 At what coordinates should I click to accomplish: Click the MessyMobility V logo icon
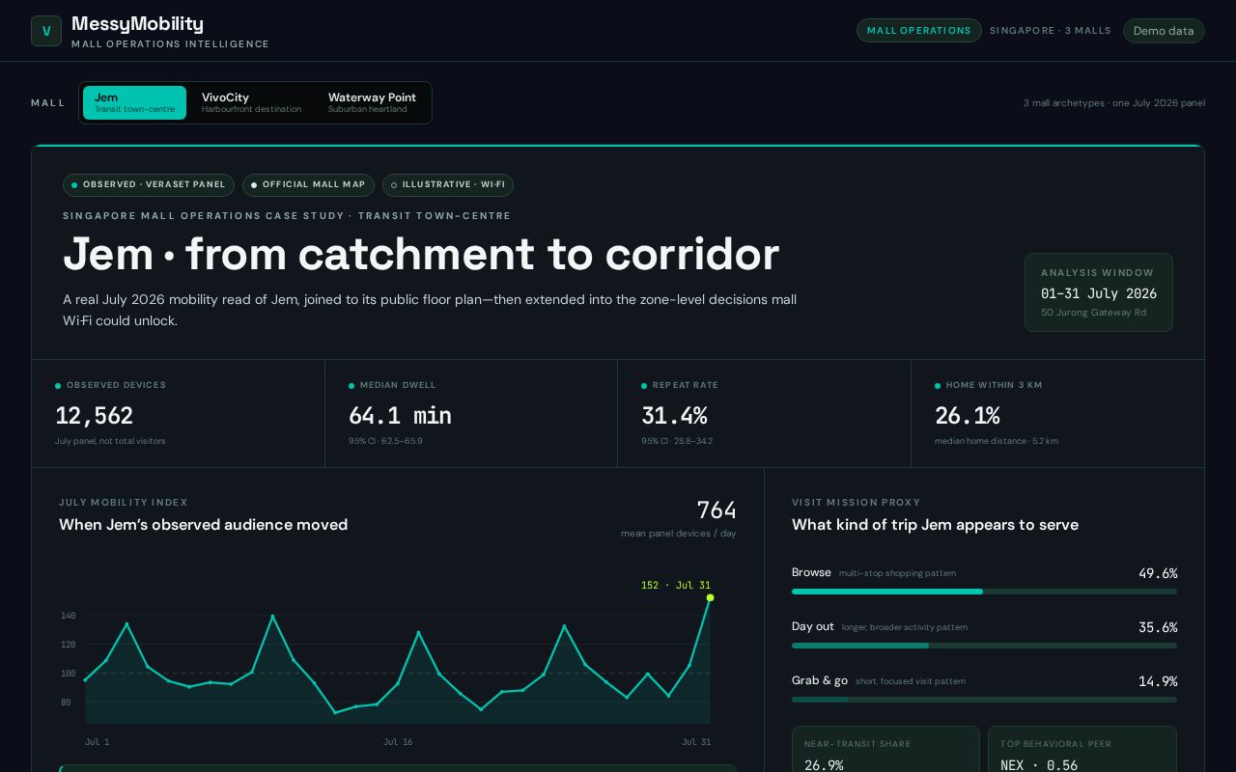[x=46, y=31]
